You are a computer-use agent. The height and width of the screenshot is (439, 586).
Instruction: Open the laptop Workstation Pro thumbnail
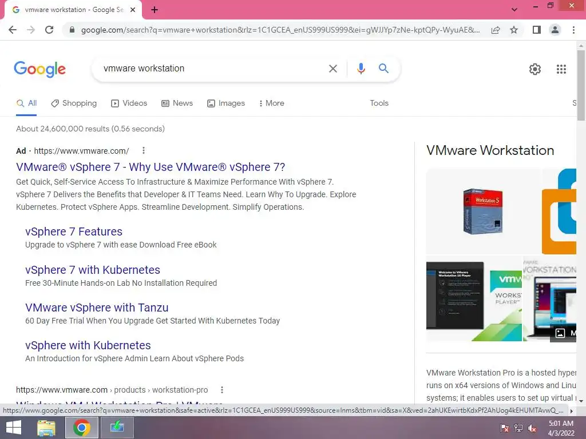tap(549, 298)
